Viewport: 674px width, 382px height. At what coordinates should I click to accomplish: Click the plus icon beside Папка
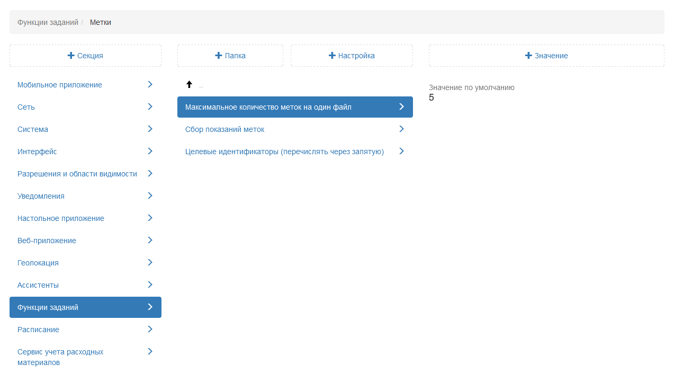pyautogui.click(x=219, y=56)
